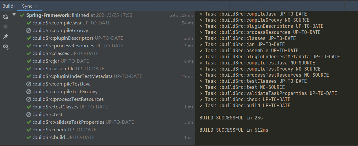Click skipped icon beside :buildSrc:compileTestJava
The image size is (358, 146).
coord(29,84)
